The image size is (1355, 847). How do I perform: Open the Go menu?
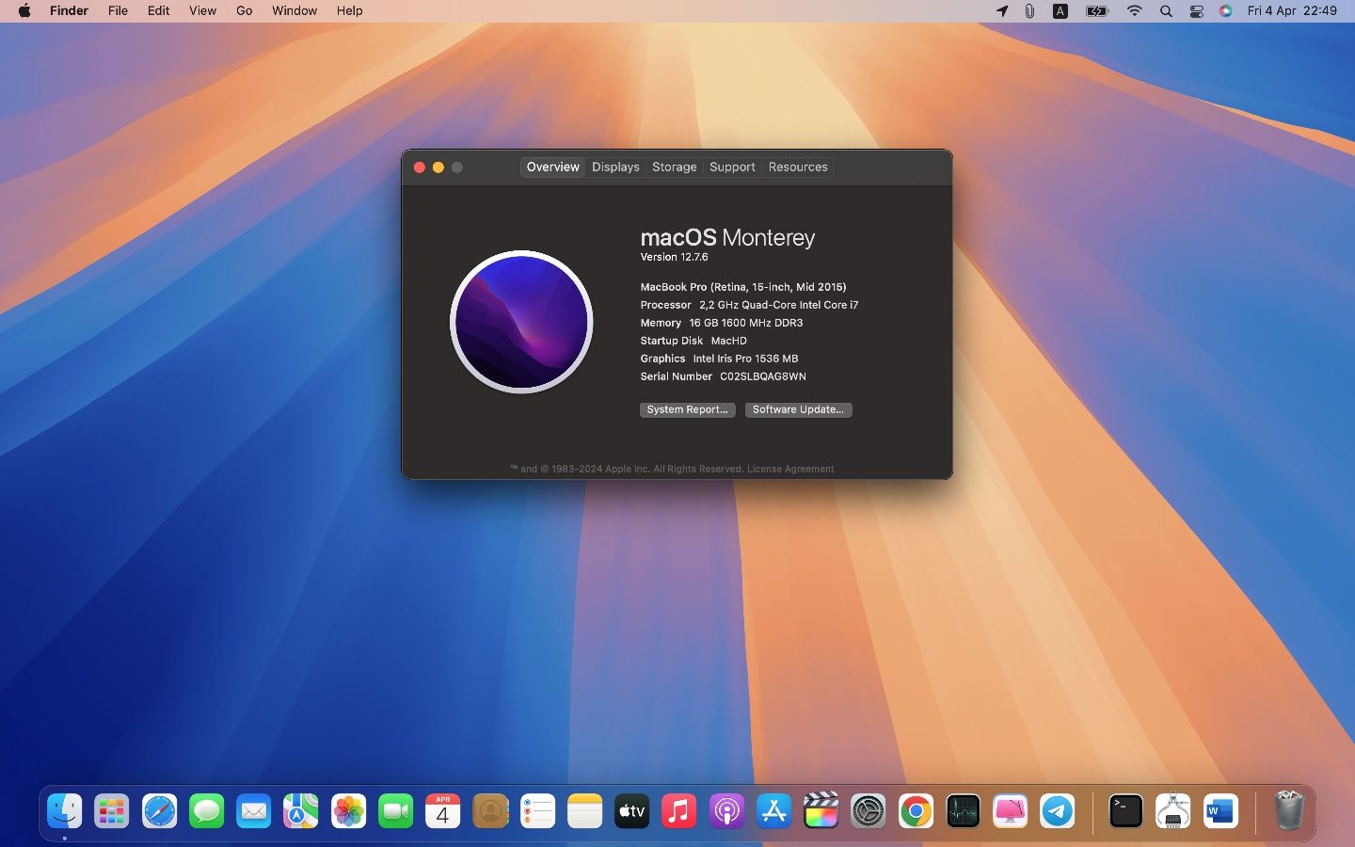(245, 10)
